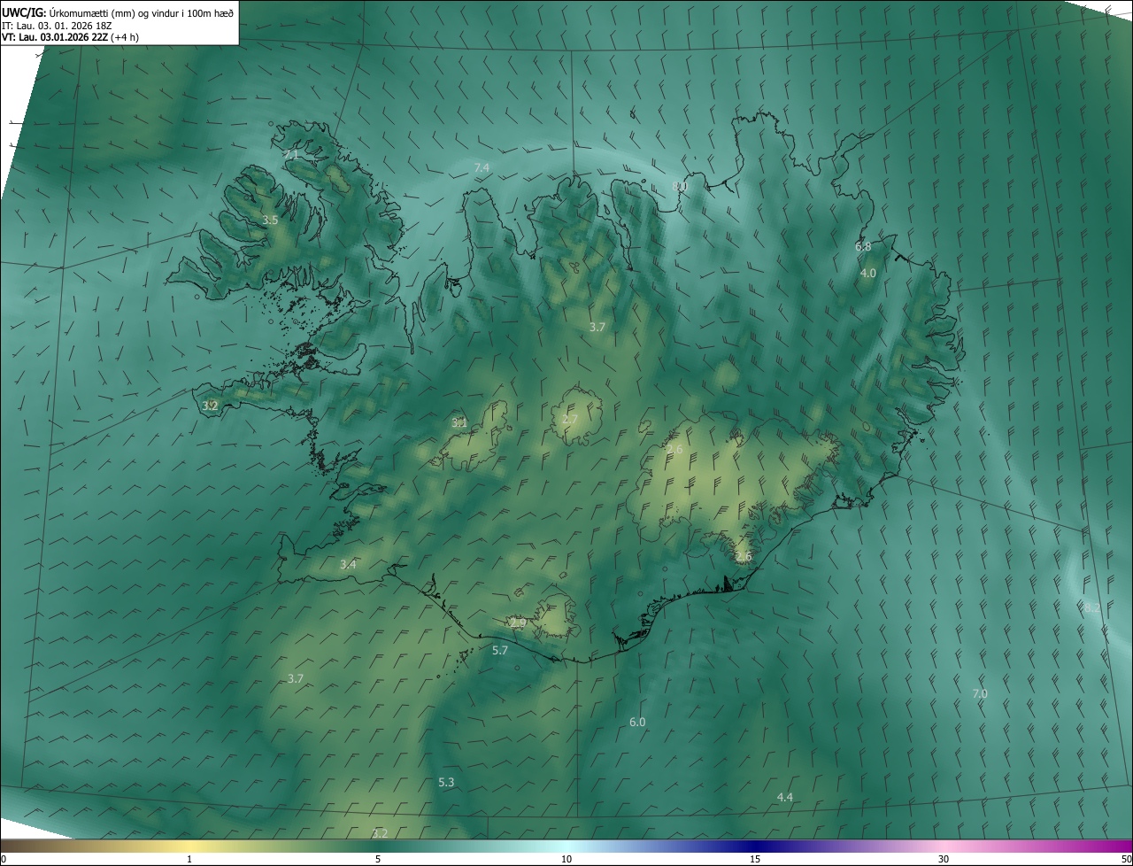Click the '30' tick on the colour scale
1133x866 pixels.
[944, 860]
